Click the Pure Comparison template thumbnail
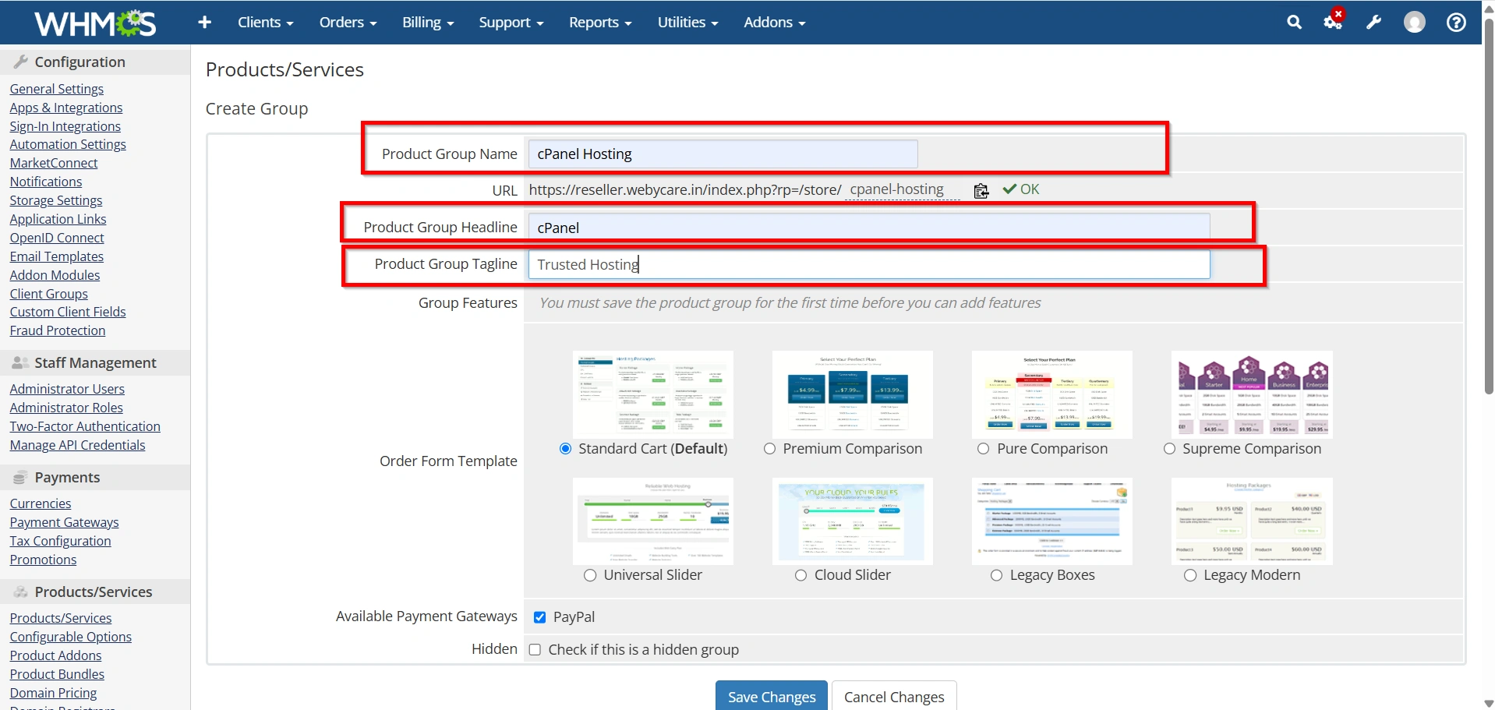Viewport: 1495px width, 710px height. pos(1052,394)
